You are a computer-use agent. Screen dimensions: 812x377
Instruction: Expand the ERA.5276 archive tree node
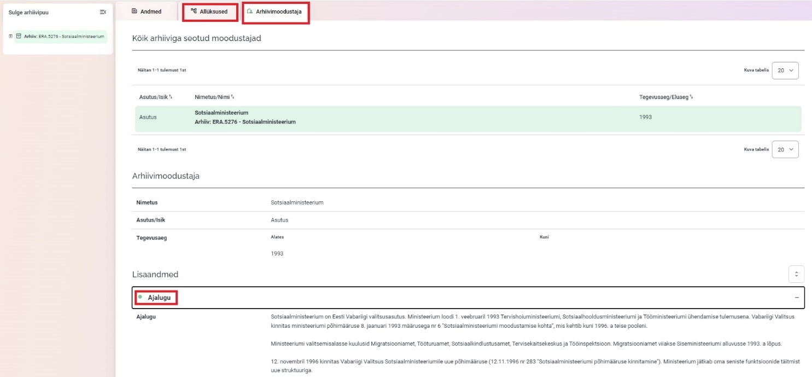pyautogui.click(x=10, y=36)
